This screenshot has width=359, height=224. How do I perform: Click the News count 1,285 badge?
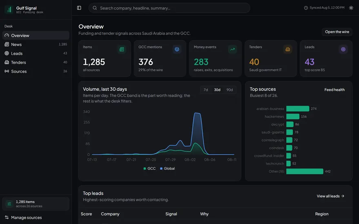coord(63,44)
